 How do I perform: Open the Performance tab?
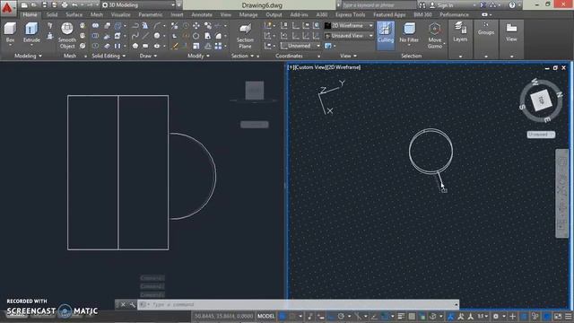454,14
